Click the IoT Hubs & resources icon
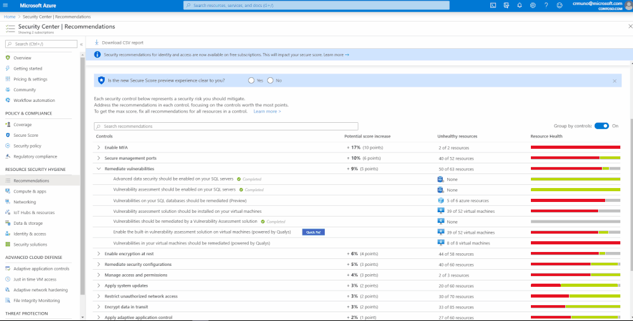This screenshot has height=321, width=633. click(8, 212)
